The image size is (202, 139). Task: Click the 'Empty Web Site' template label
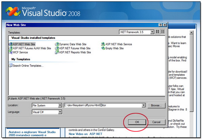pyautogui.click(x=114, y=48)
